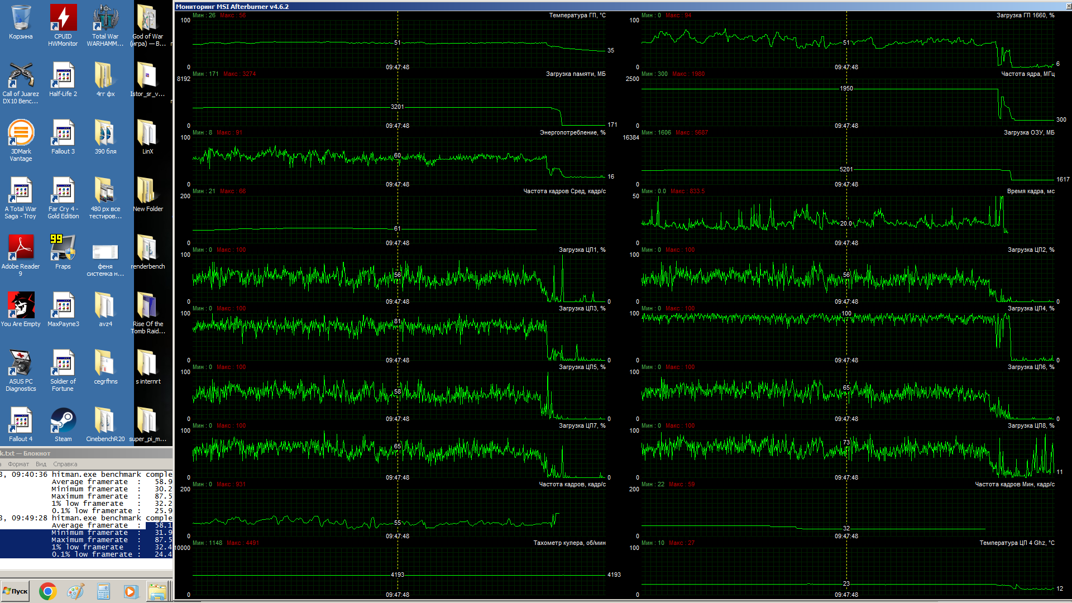
Task: Open CPUID HWMonitor desktop shortcut
Action: 63,18
